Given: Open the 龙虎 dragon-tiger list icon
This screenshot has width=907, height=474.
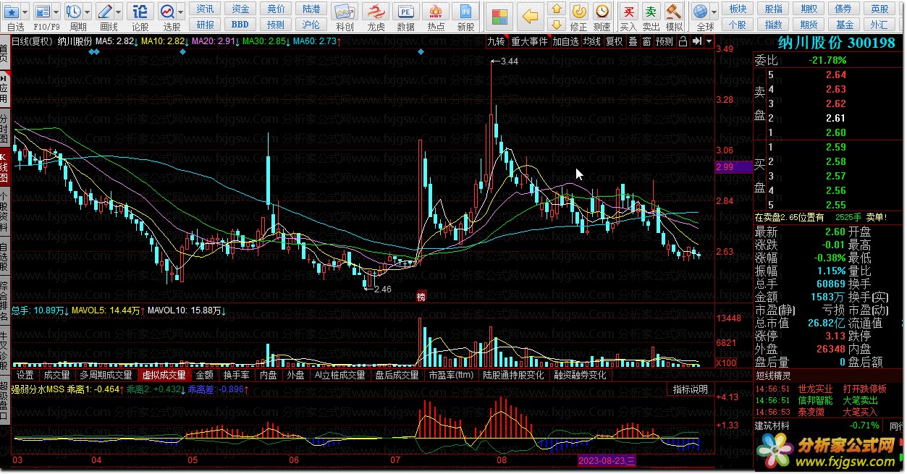Looking at the screenshot, I should tap(375, 11).
